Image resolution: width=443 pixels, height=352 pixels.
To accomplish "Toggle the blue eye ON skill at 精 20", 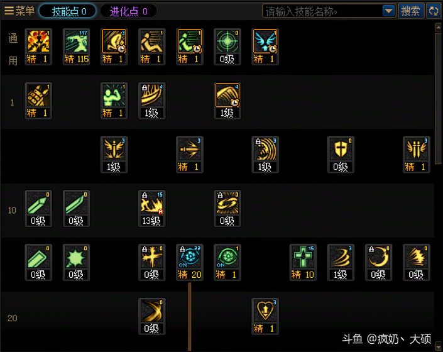I will 190,262.
